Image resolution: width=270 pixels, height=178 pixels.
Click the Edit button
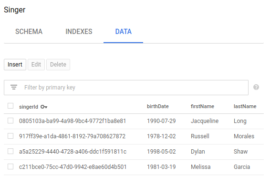coord(36,65)
